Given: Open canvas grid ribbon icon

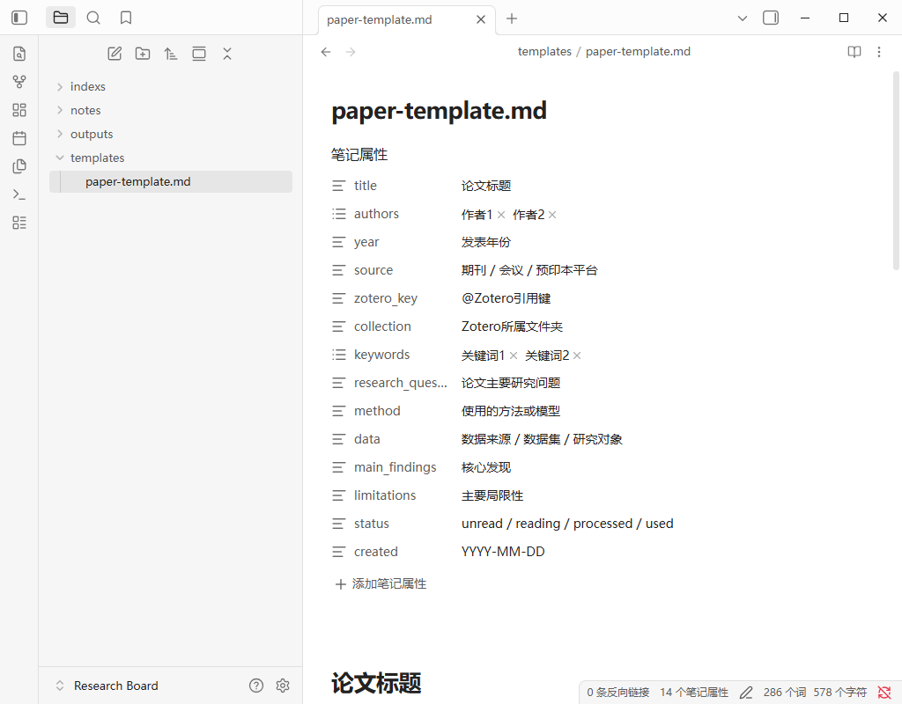Looking at the screenshot, I should (x=19, y=110).
